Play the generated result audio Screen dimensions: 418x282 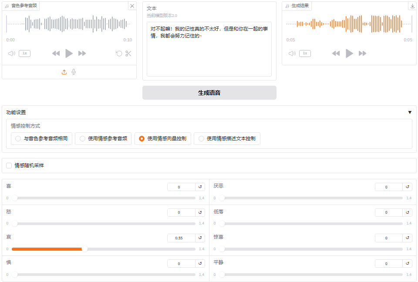coord(349,54)
